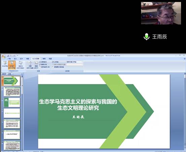This screenshot has height=152, width=186.
Task: Toggle the Use Rehearsed Timings checkbox
Action: (40, 67)
